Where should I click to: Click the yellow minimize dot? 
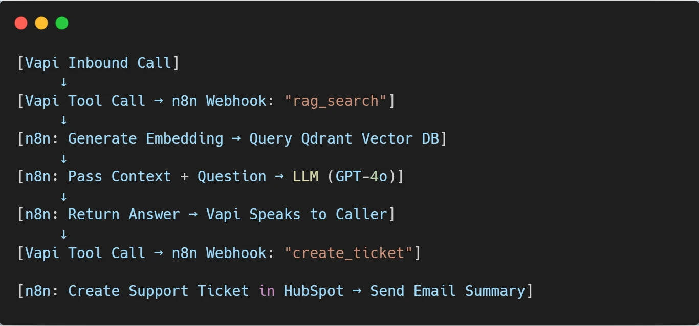(x=41, y=23)
